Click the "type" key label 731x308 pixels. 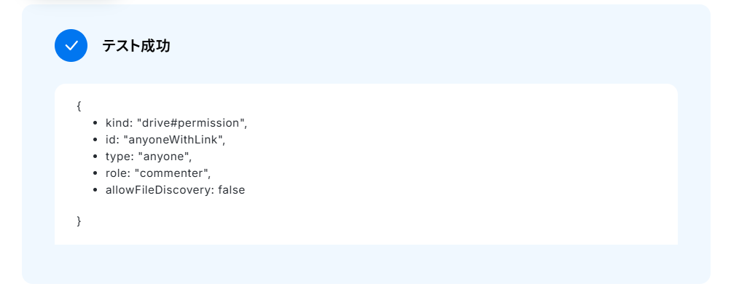coord(118,157)
